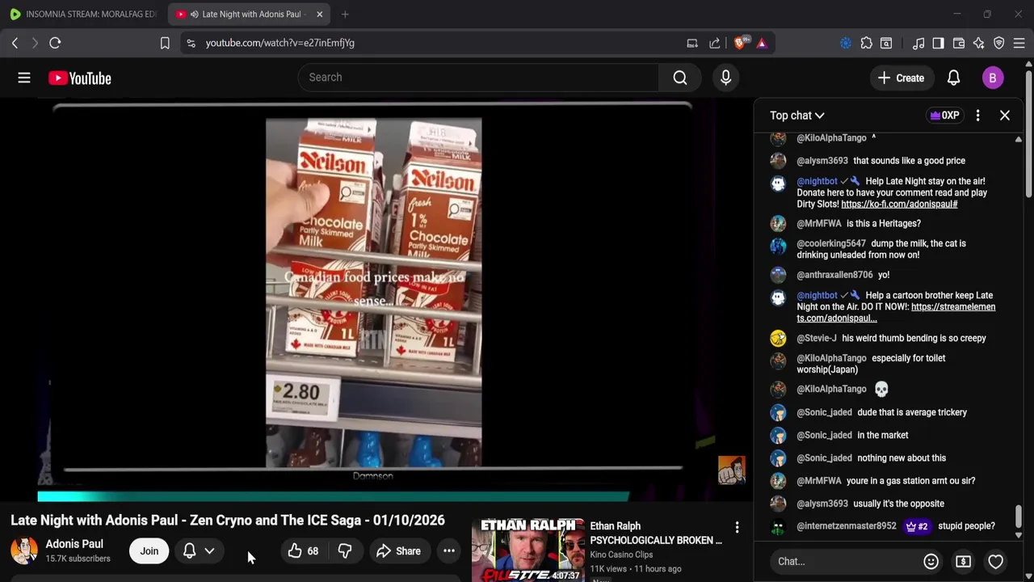Click the search magnifier button

pyautogui.click(x=680, y=78)
